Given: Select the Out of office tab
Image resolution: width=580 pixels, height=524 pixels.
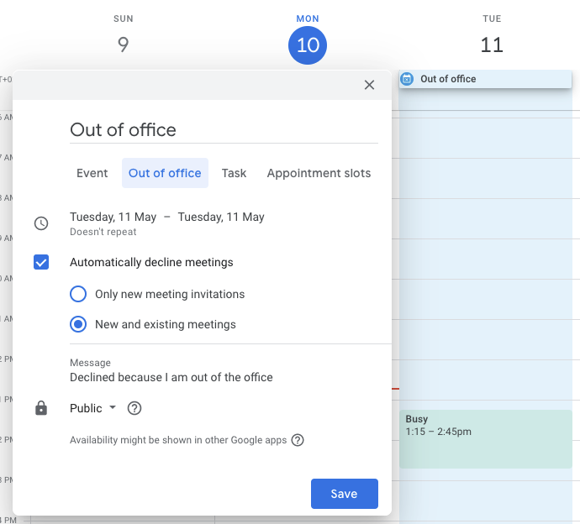Looking at the screenshot, I should (x=165, y=173).
